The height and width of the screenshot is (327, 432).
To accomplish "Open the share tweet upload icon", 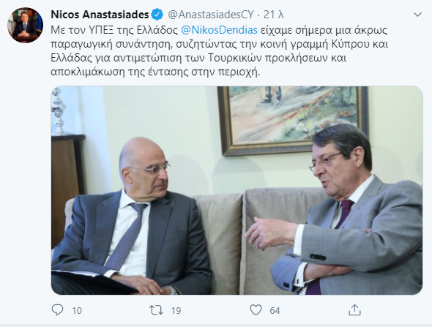I will (354, 310).
